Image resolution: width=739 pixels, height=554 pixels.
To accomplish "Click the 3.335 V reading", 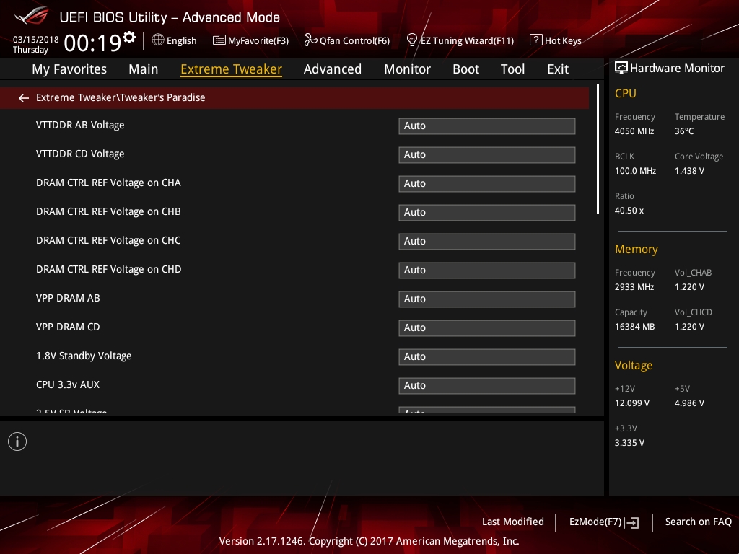I will (x=629, y=443).
